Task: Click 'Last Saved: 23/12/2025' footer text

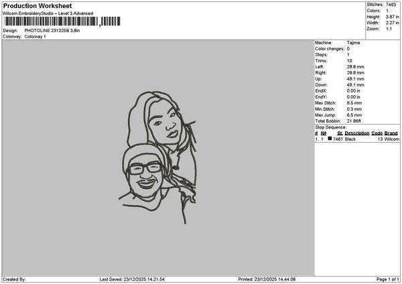Action: tap(132, 279)
